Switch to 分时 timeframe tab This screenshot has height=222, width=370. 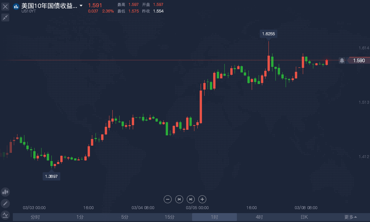coord(35,217)
